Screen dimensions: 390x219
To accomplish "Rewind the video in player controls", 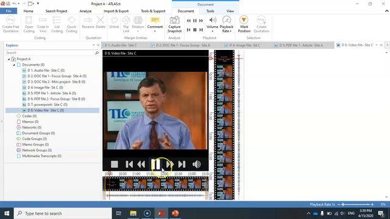I will click(x=141, y=164).
